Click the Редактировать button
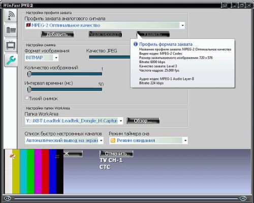 coord(105,34)
